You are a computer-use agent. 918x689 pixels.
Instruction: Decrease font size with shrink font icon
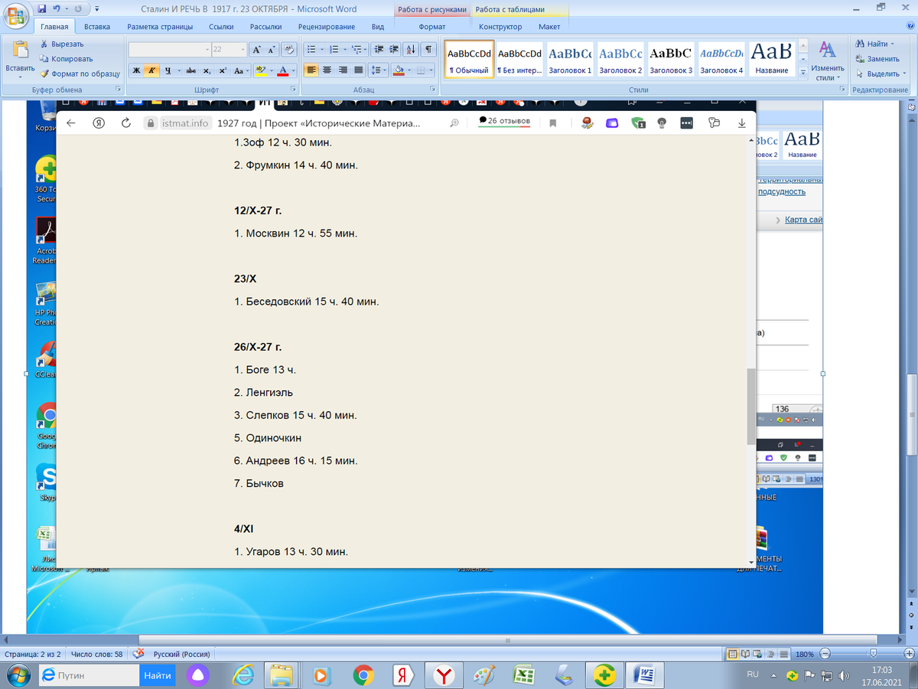tap(272, 49)
